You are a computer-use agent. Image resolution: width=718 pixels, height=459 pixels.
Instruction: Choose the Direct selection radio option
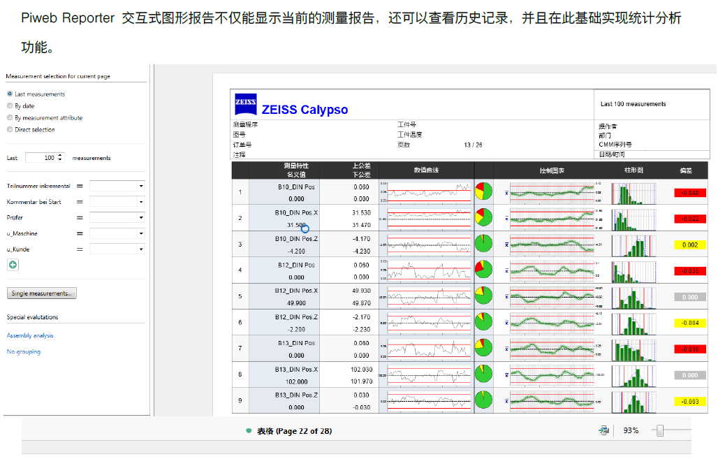(10, 130)
